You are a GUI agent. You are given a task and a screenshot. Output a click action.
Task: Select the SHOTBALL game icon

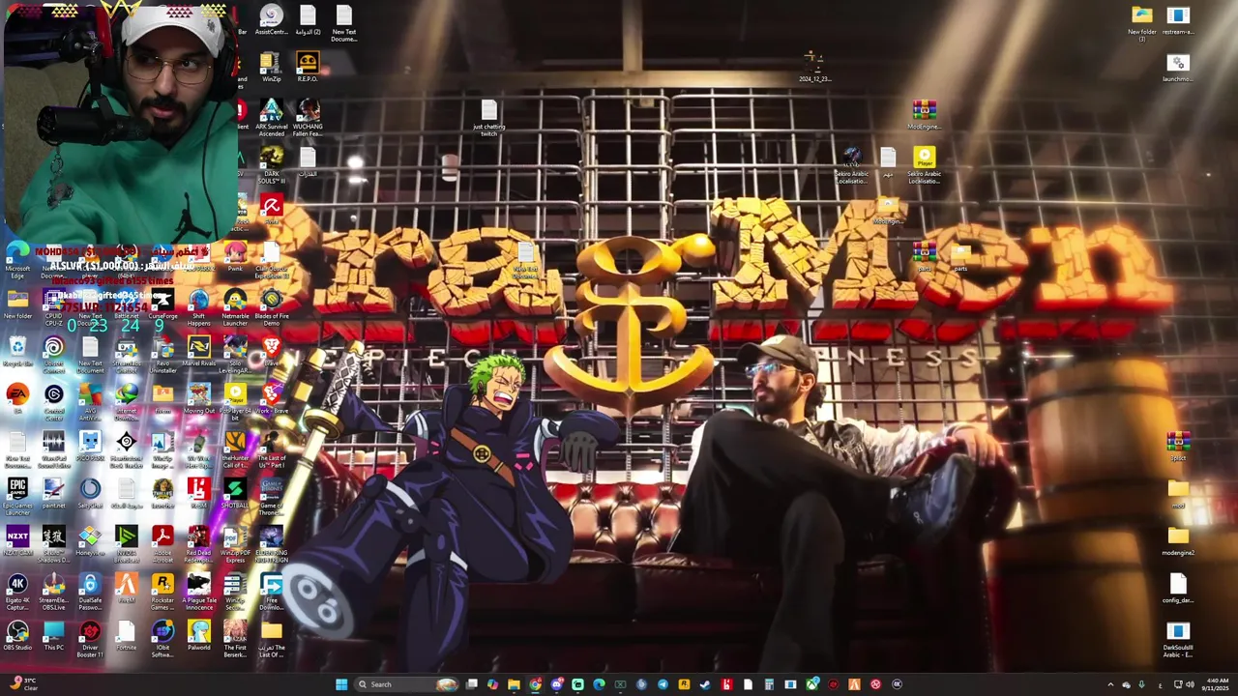click(x=235, y=494)
